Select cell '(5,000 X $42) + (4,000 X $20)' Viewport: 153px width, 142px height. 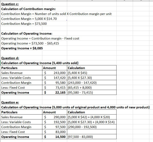(92, 117)
